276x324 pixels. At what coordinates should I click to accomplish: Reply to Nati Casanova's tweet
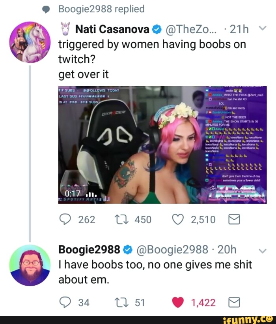coord(65,219)
